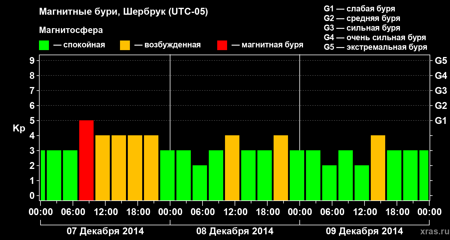The width and height of the screenshot is (450, 240).
Task: Click 'G3 — сильная буря' legend line
Action: pos(362,28)
